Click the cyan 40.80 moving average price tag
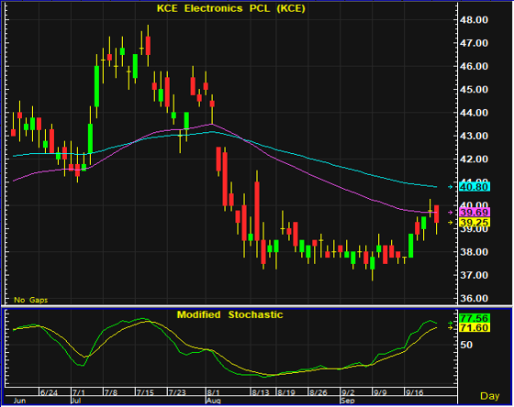Image resolution: width=514 pixels, height=407 pixels. pyautogui.click(x=475, y=187)
